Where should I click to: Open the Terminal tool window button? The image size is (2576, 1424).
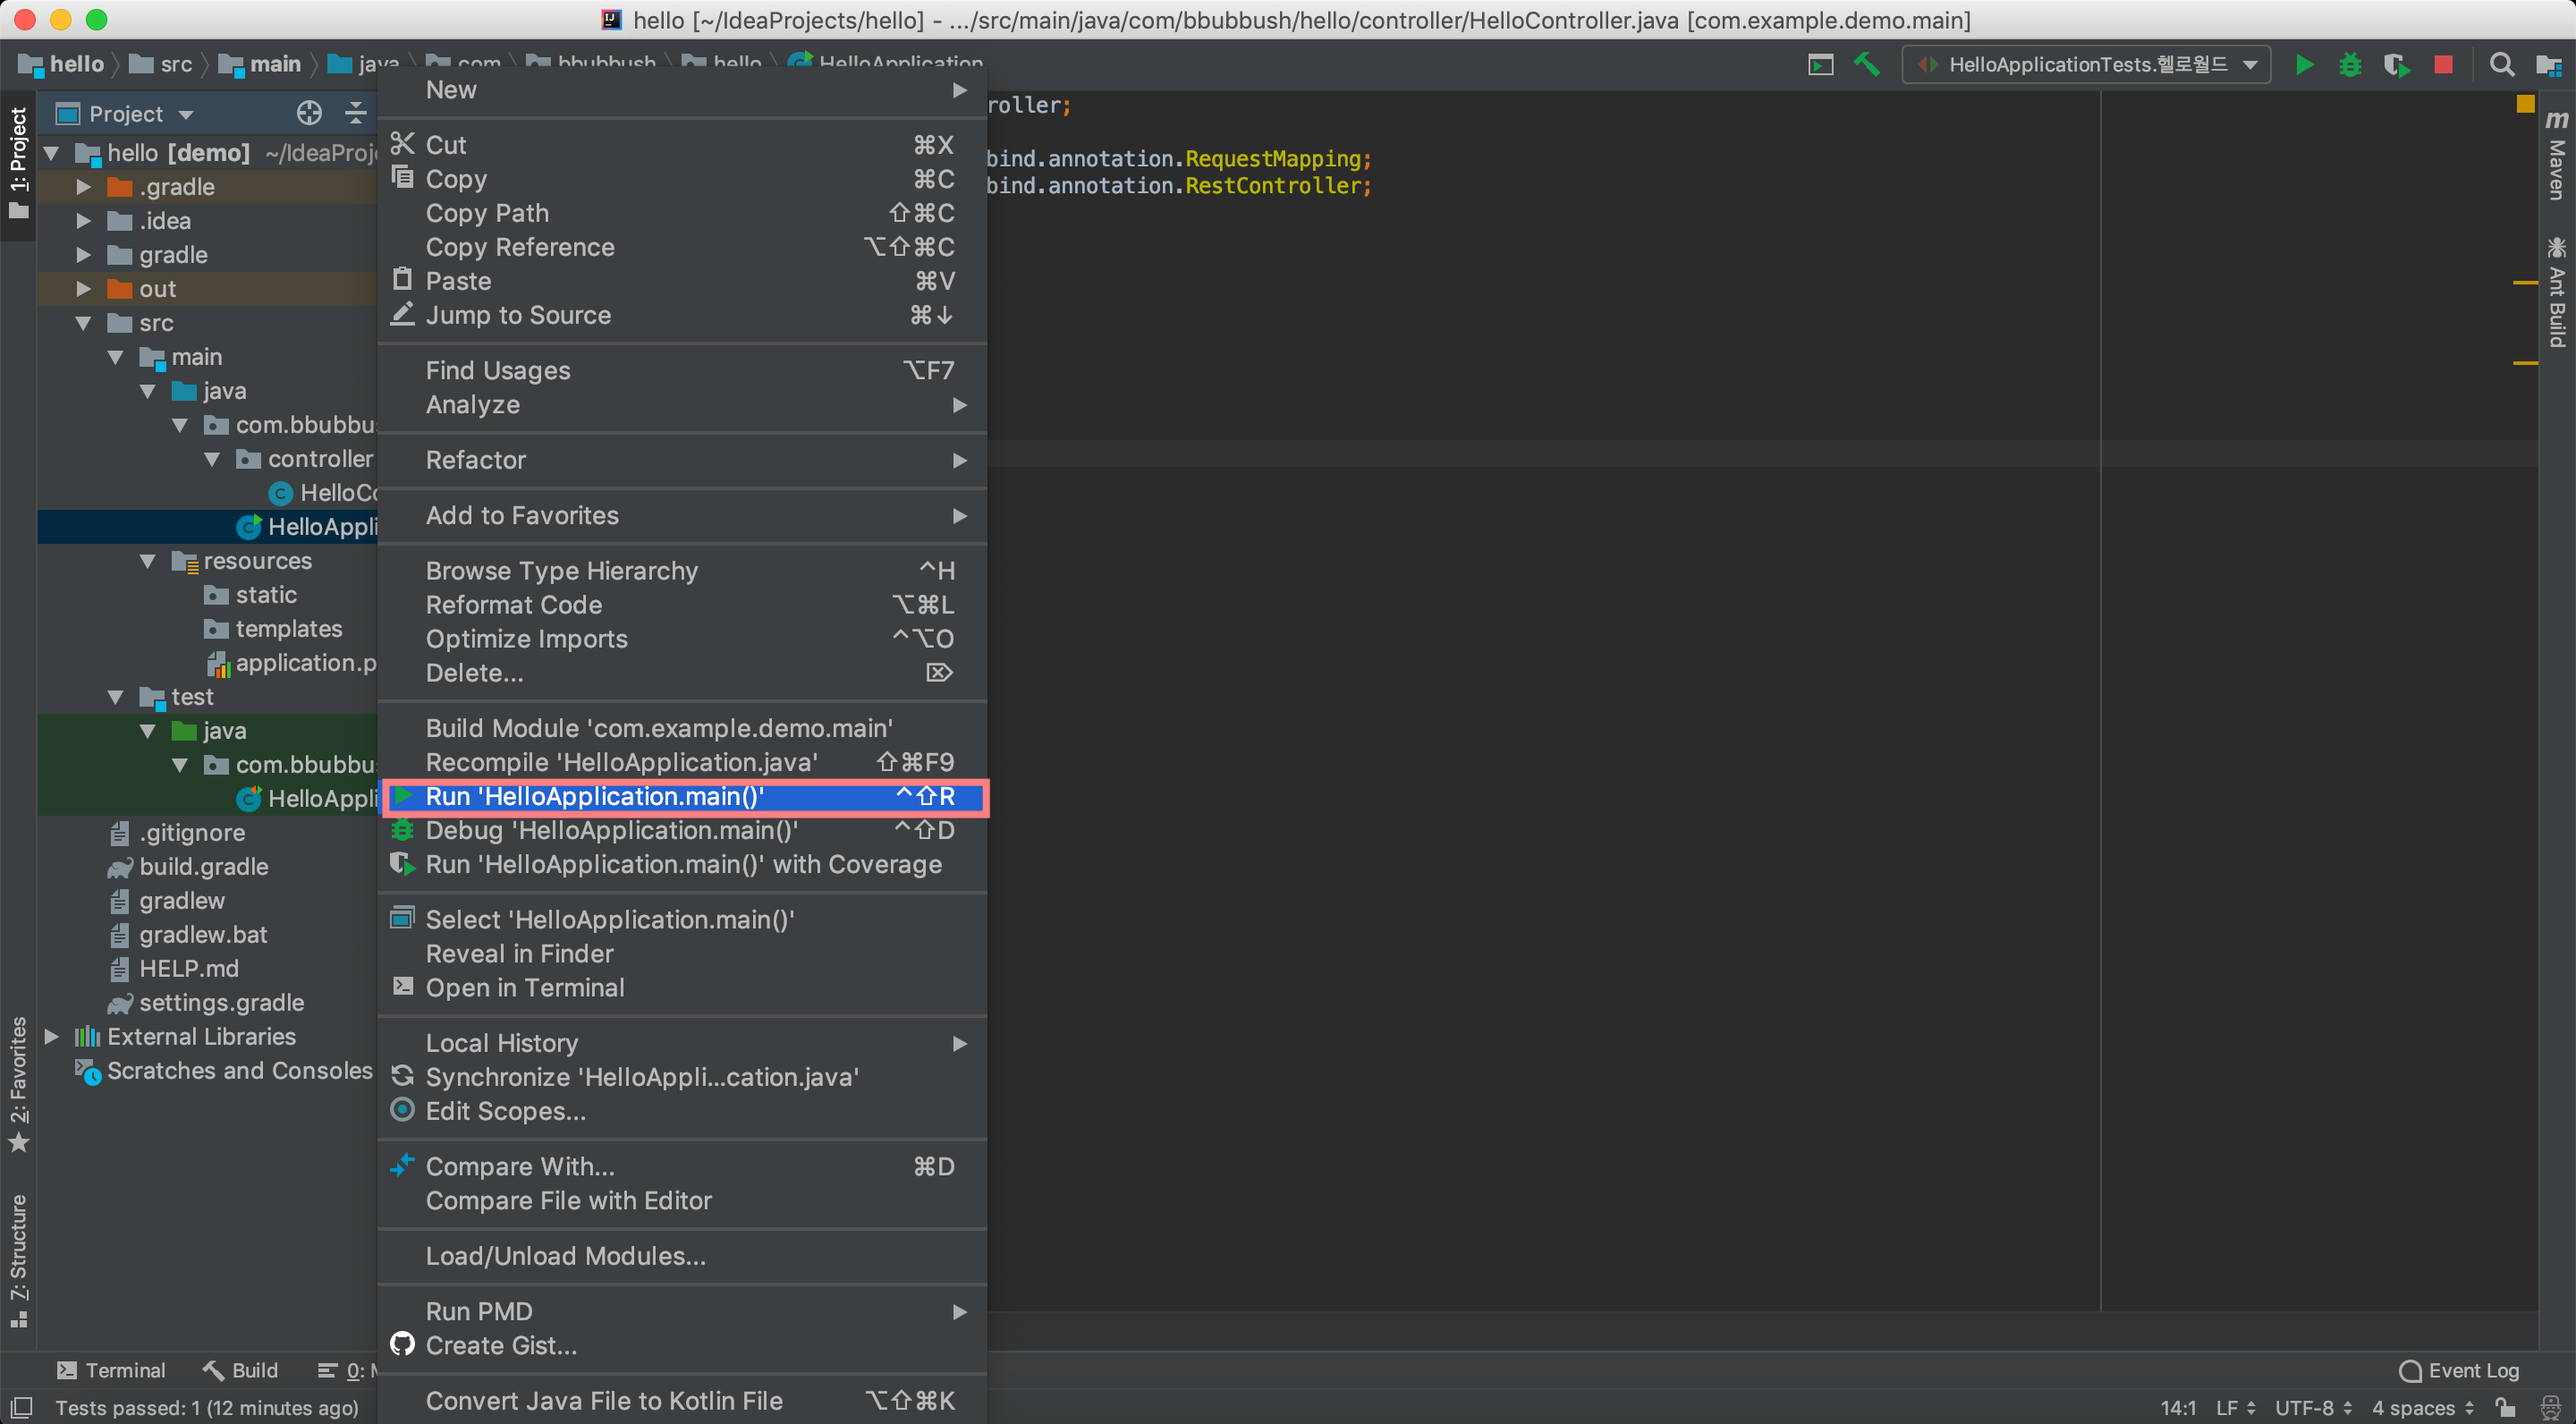tap(111, 1370)
